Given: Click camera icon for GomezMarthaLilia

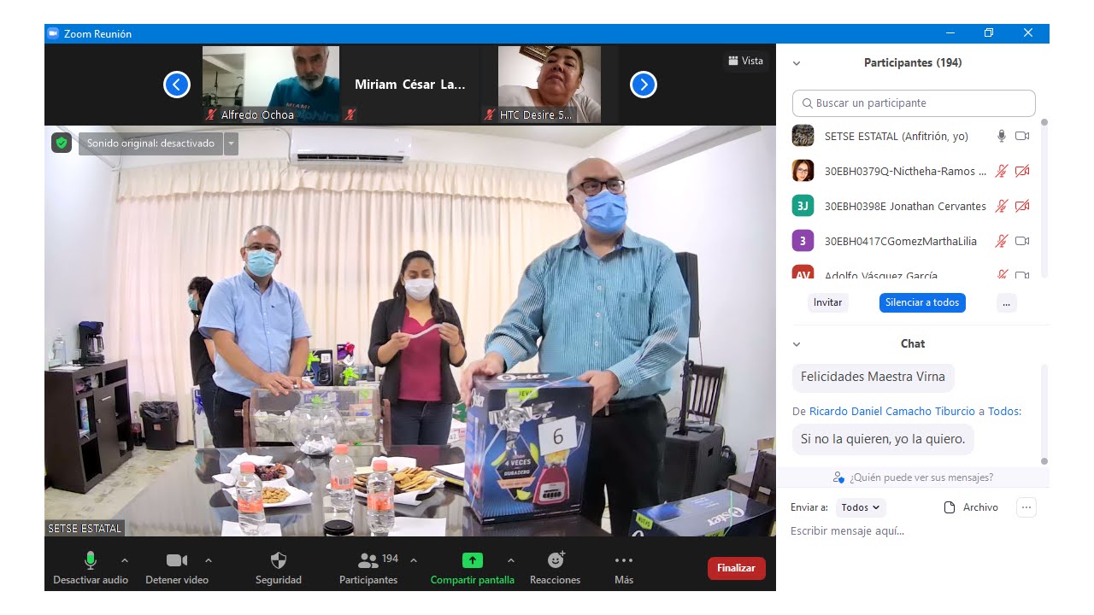Looking at the screenshot, I should coord(1022,241).
